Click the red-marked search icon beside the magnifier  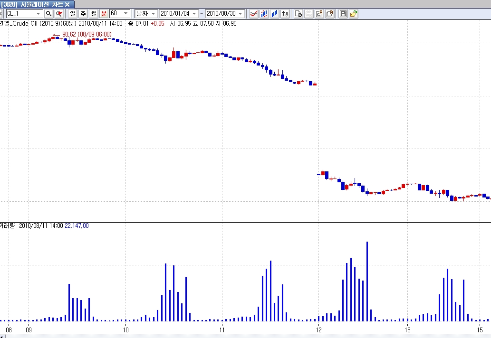point(59,14)
